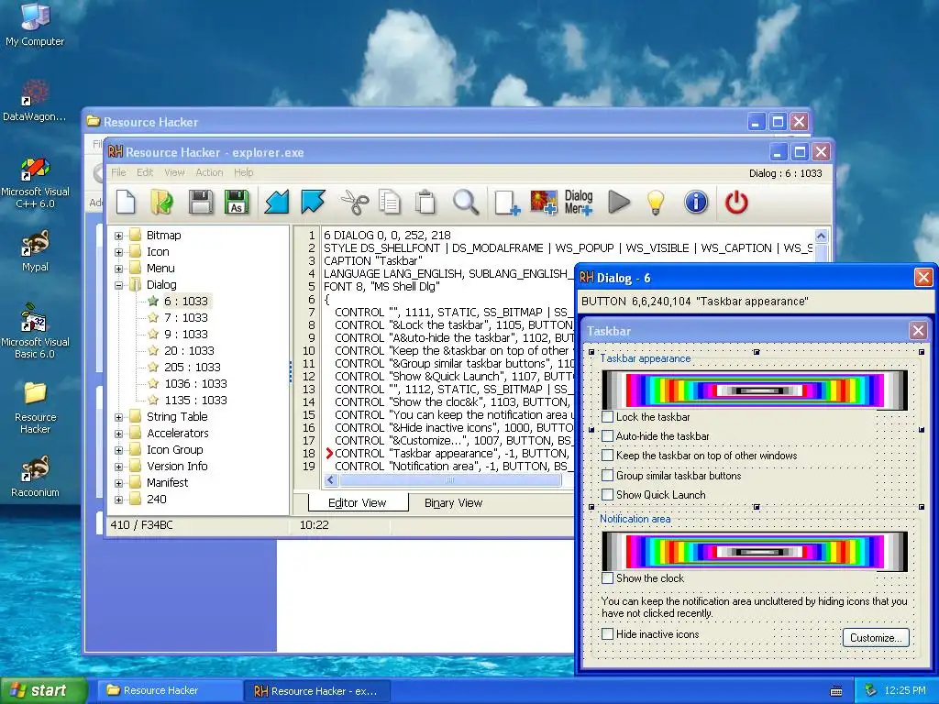
Task: Open the Action menu
Action: pos(209,172)
